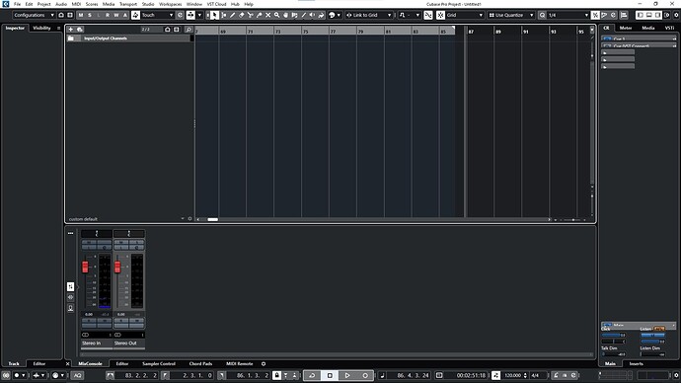Click the Use Track Presets icon
The image size is (681, 383).
80,29
